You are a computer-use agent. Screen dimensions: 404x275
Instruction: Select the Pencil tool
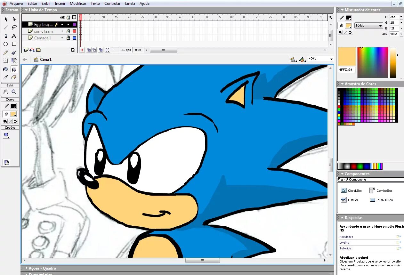coord(6,53)
